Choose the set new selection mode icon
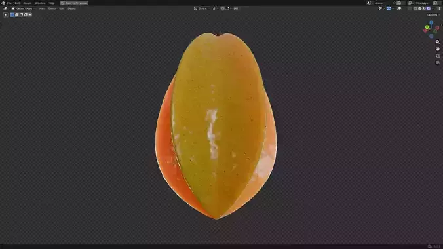Image resolution: width=443 pixels, height=249 pixels. coord(12,14)
